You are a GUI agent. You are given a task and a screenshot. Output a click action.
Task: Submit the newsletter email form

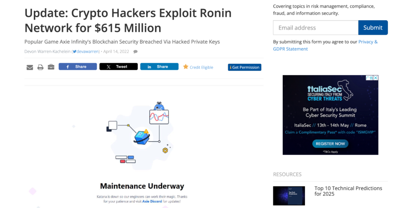click(x=373, y=28)
